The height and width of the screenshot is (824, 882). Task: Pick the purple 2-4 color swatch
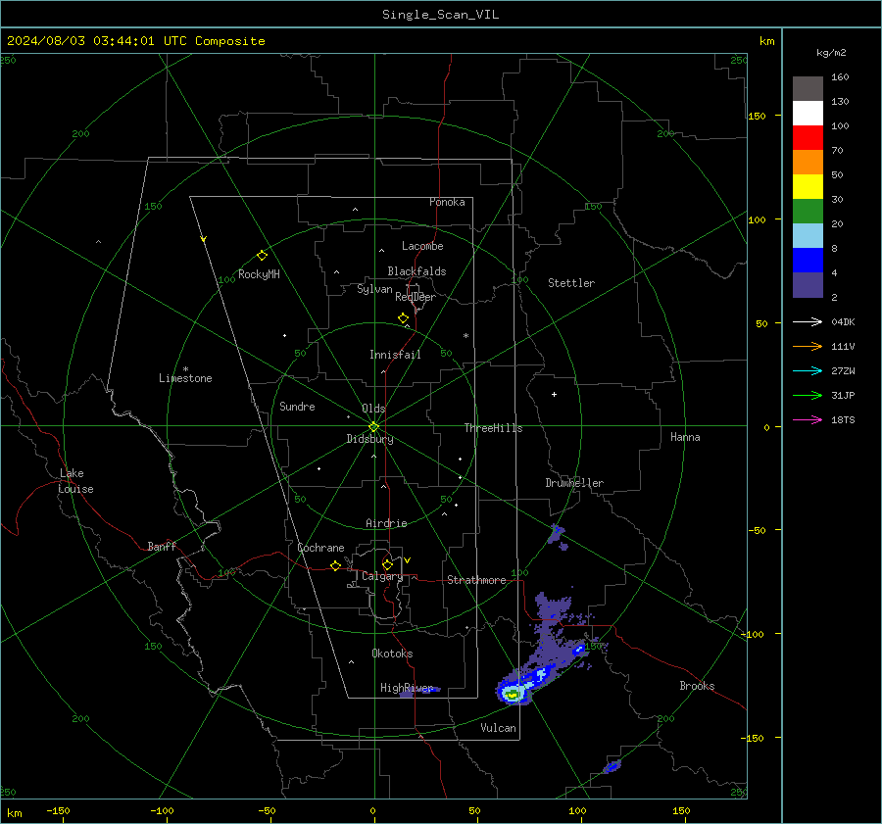[808, 284]
